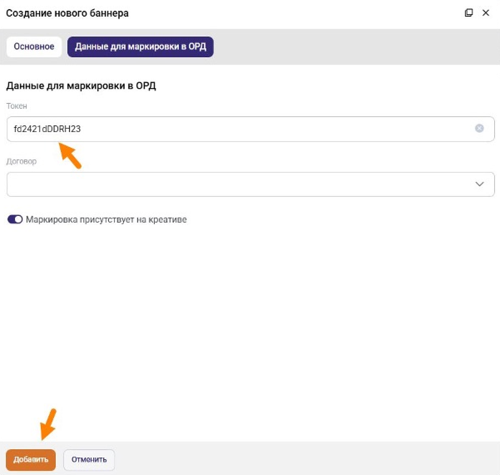
Task: Click the Договор field label
Action: [x=21, y=161]
